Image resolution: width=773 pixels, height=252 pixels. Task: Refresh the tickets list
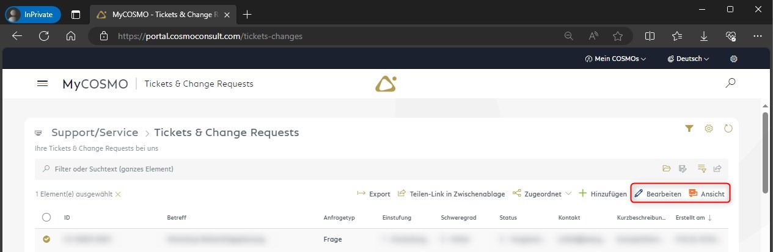[x=728, y=129]
